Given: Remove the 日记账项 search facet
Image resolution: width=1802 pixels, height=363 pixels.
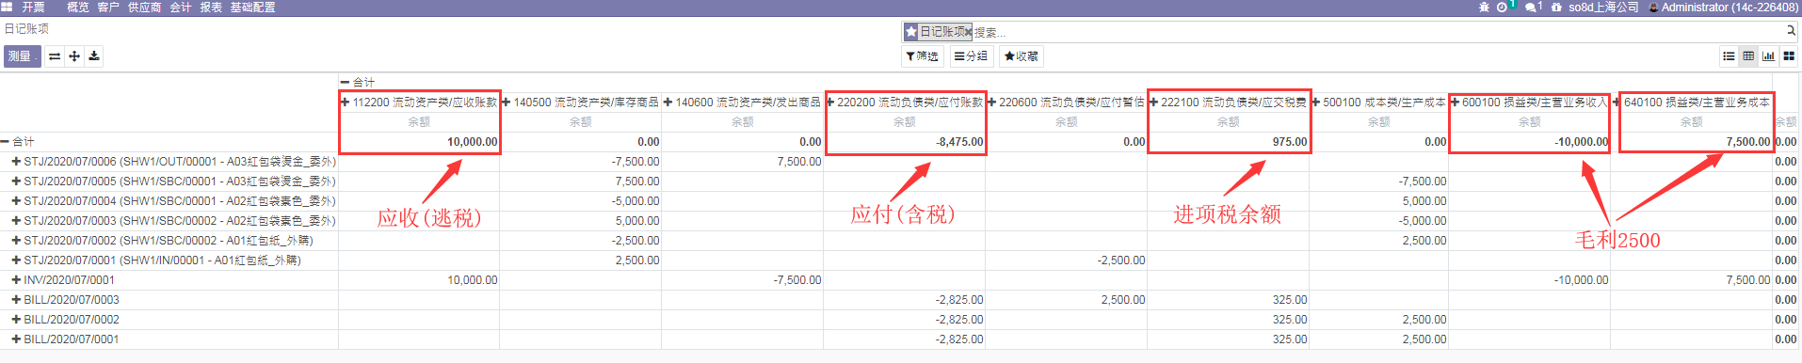Looking at the screenshot, I should click(968, 32).
